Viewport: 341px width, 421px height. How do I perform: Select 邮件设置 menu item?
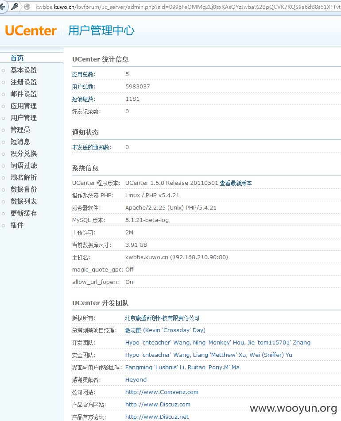click(x=23, y=94)
